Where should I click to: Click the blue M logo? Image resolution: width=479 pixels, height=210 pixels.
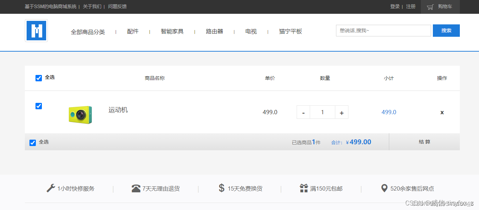36,31
